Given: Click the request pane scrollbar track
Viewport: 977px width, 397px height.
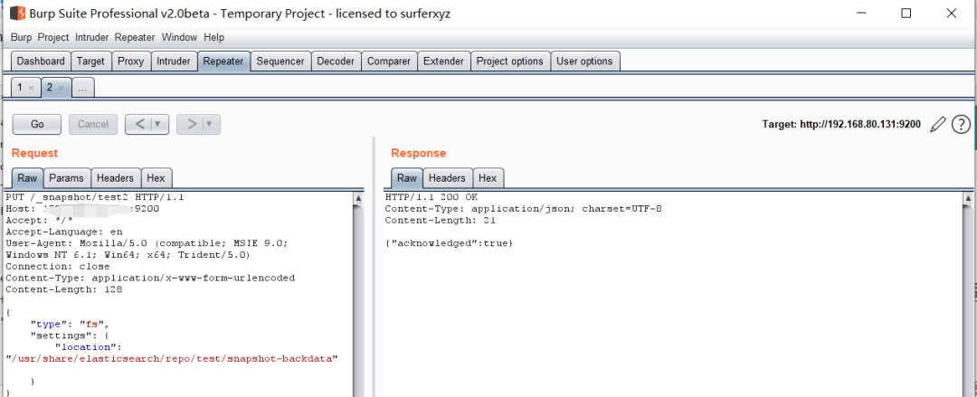Looking at the screenshot, I should (358, 300).
